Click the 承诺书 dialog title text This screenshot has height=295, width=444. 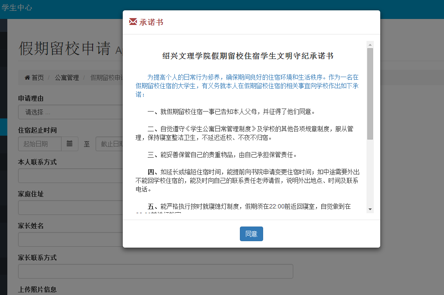151,22
